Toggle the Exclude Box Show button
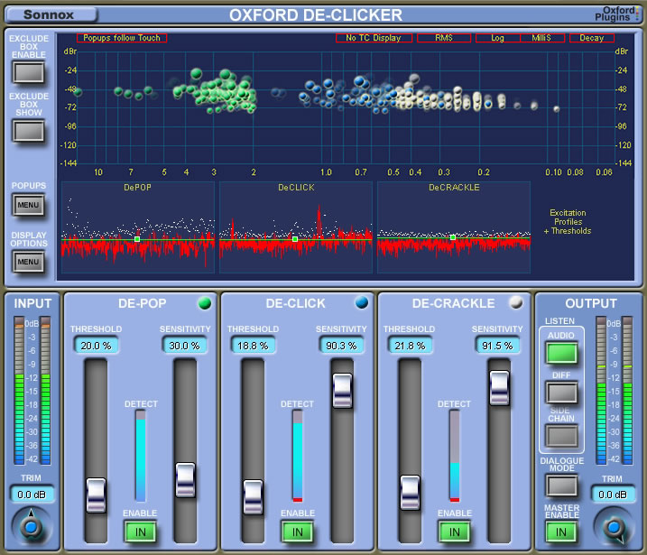This screenshot has height=555, width=647. click(28, 131)
